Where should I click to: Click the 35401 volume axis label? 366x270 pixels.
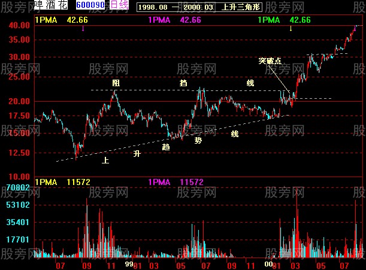18,222
